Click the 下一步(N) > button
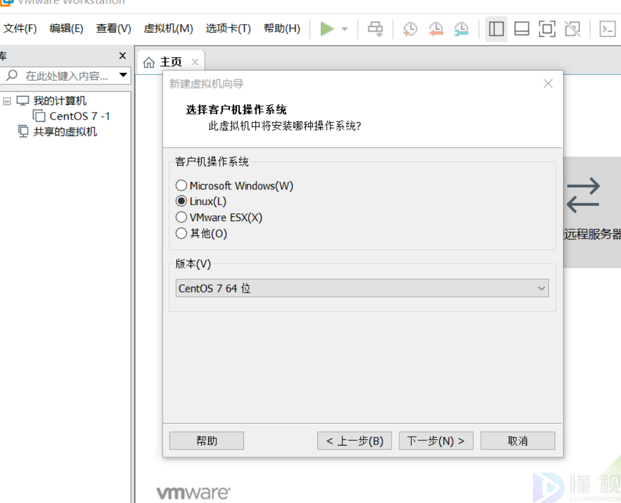The width and height of the screenshot is (621, 503). pyautogui.click(x=436, y=441)
